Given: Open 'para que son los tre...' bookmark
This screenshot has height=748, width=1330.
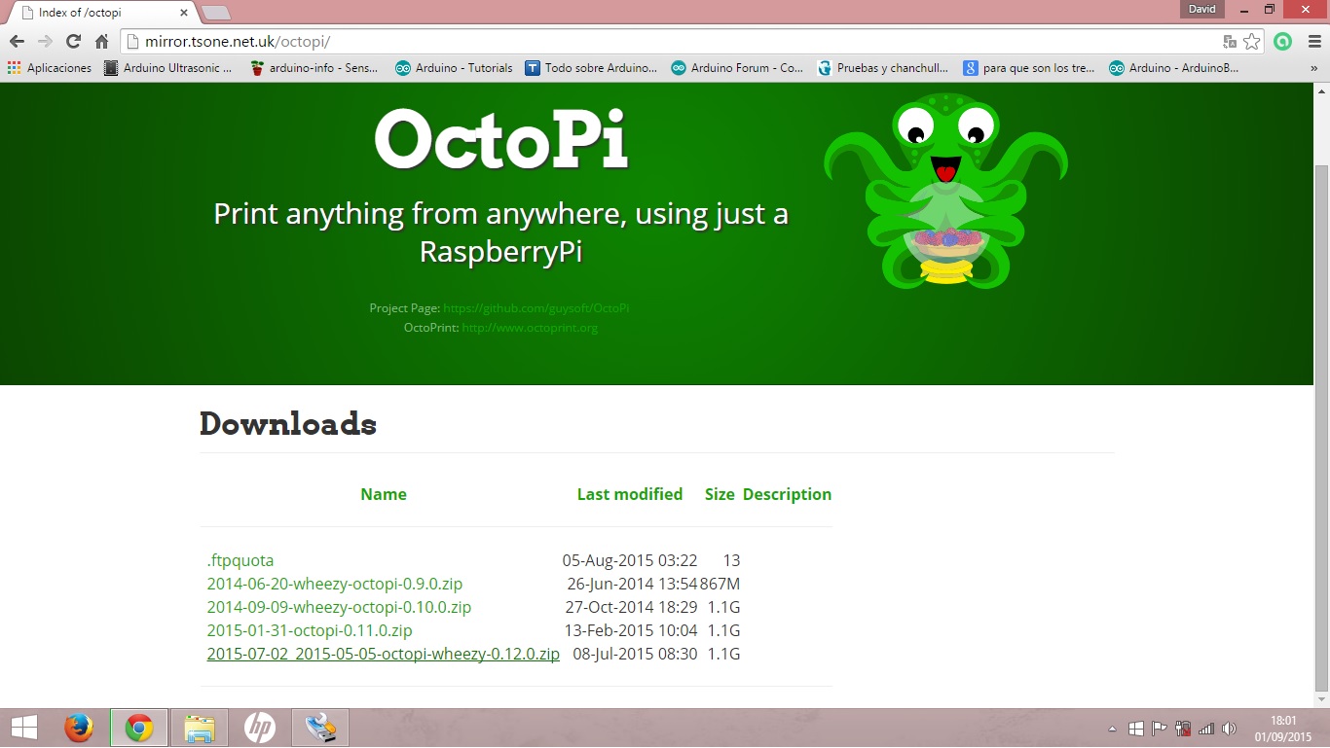Looking at the screenshot, I should tap(1029, 68).
